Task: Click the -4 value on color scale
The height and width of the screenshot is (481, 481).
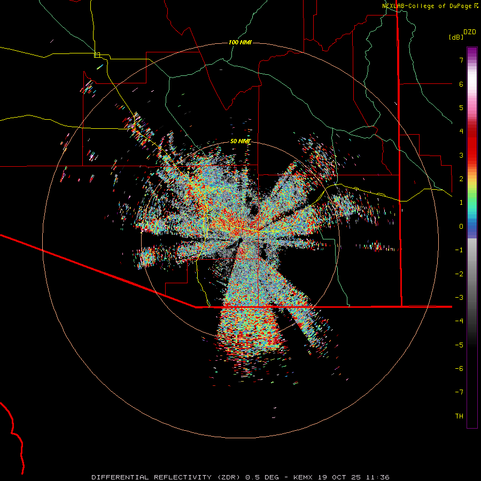Action: (459, 321)
